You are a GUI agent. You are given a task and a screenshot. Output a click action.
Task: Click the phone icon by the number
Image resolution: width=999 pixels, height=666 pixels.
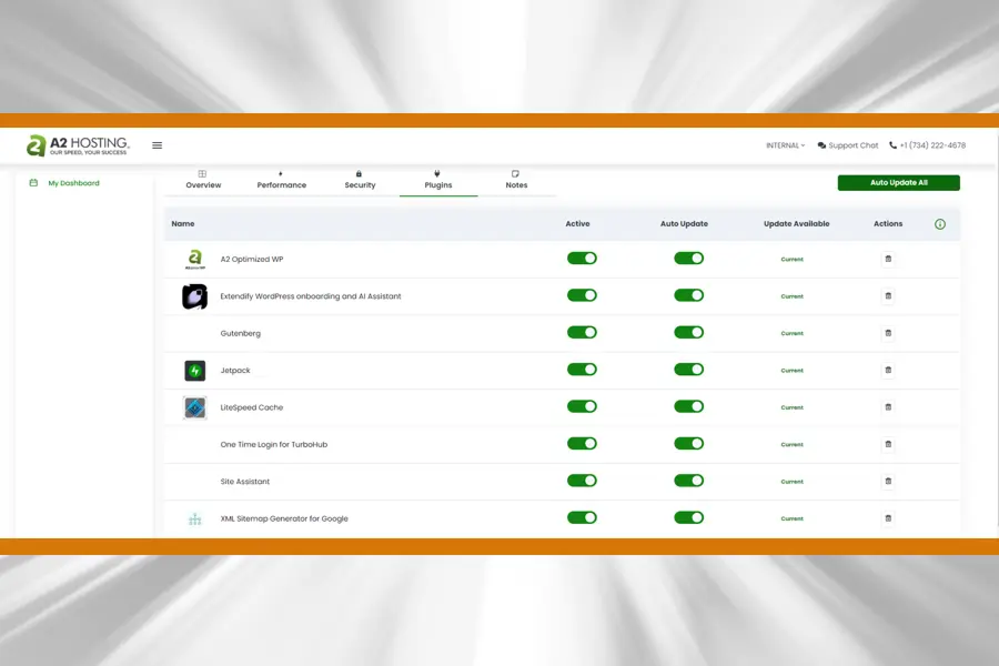(892, 145)
